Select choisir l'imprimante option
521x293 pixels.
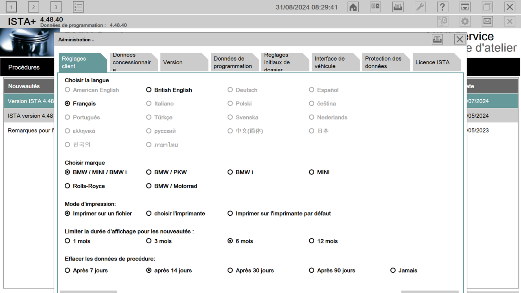175,213
